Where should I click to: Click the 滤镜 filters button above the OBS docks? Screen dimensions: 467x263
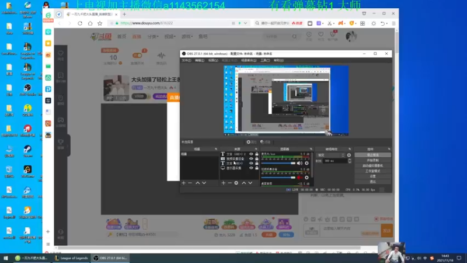[x=265, y=142]
